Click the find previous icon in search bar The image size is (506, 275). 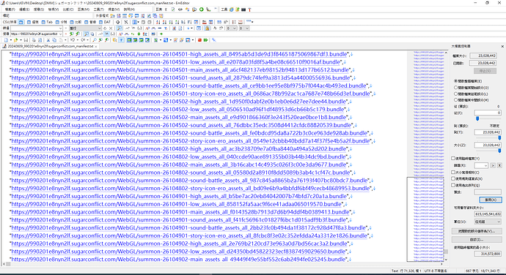point(72,34)
